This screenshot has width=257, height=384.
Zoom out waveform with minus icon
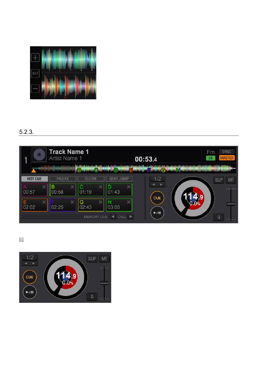[x=35, y=88]
